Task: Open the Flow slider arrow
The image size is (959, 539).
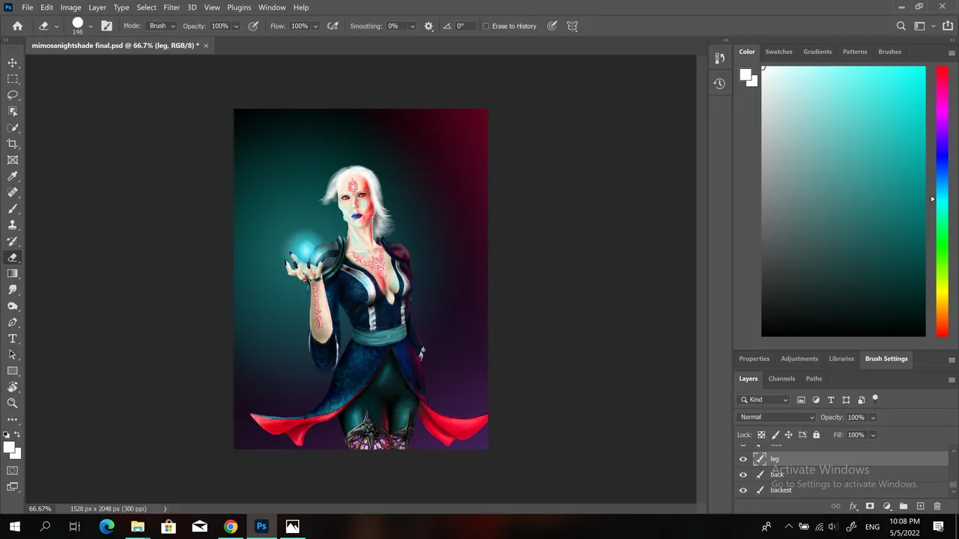Action: (x=315, y=26)
